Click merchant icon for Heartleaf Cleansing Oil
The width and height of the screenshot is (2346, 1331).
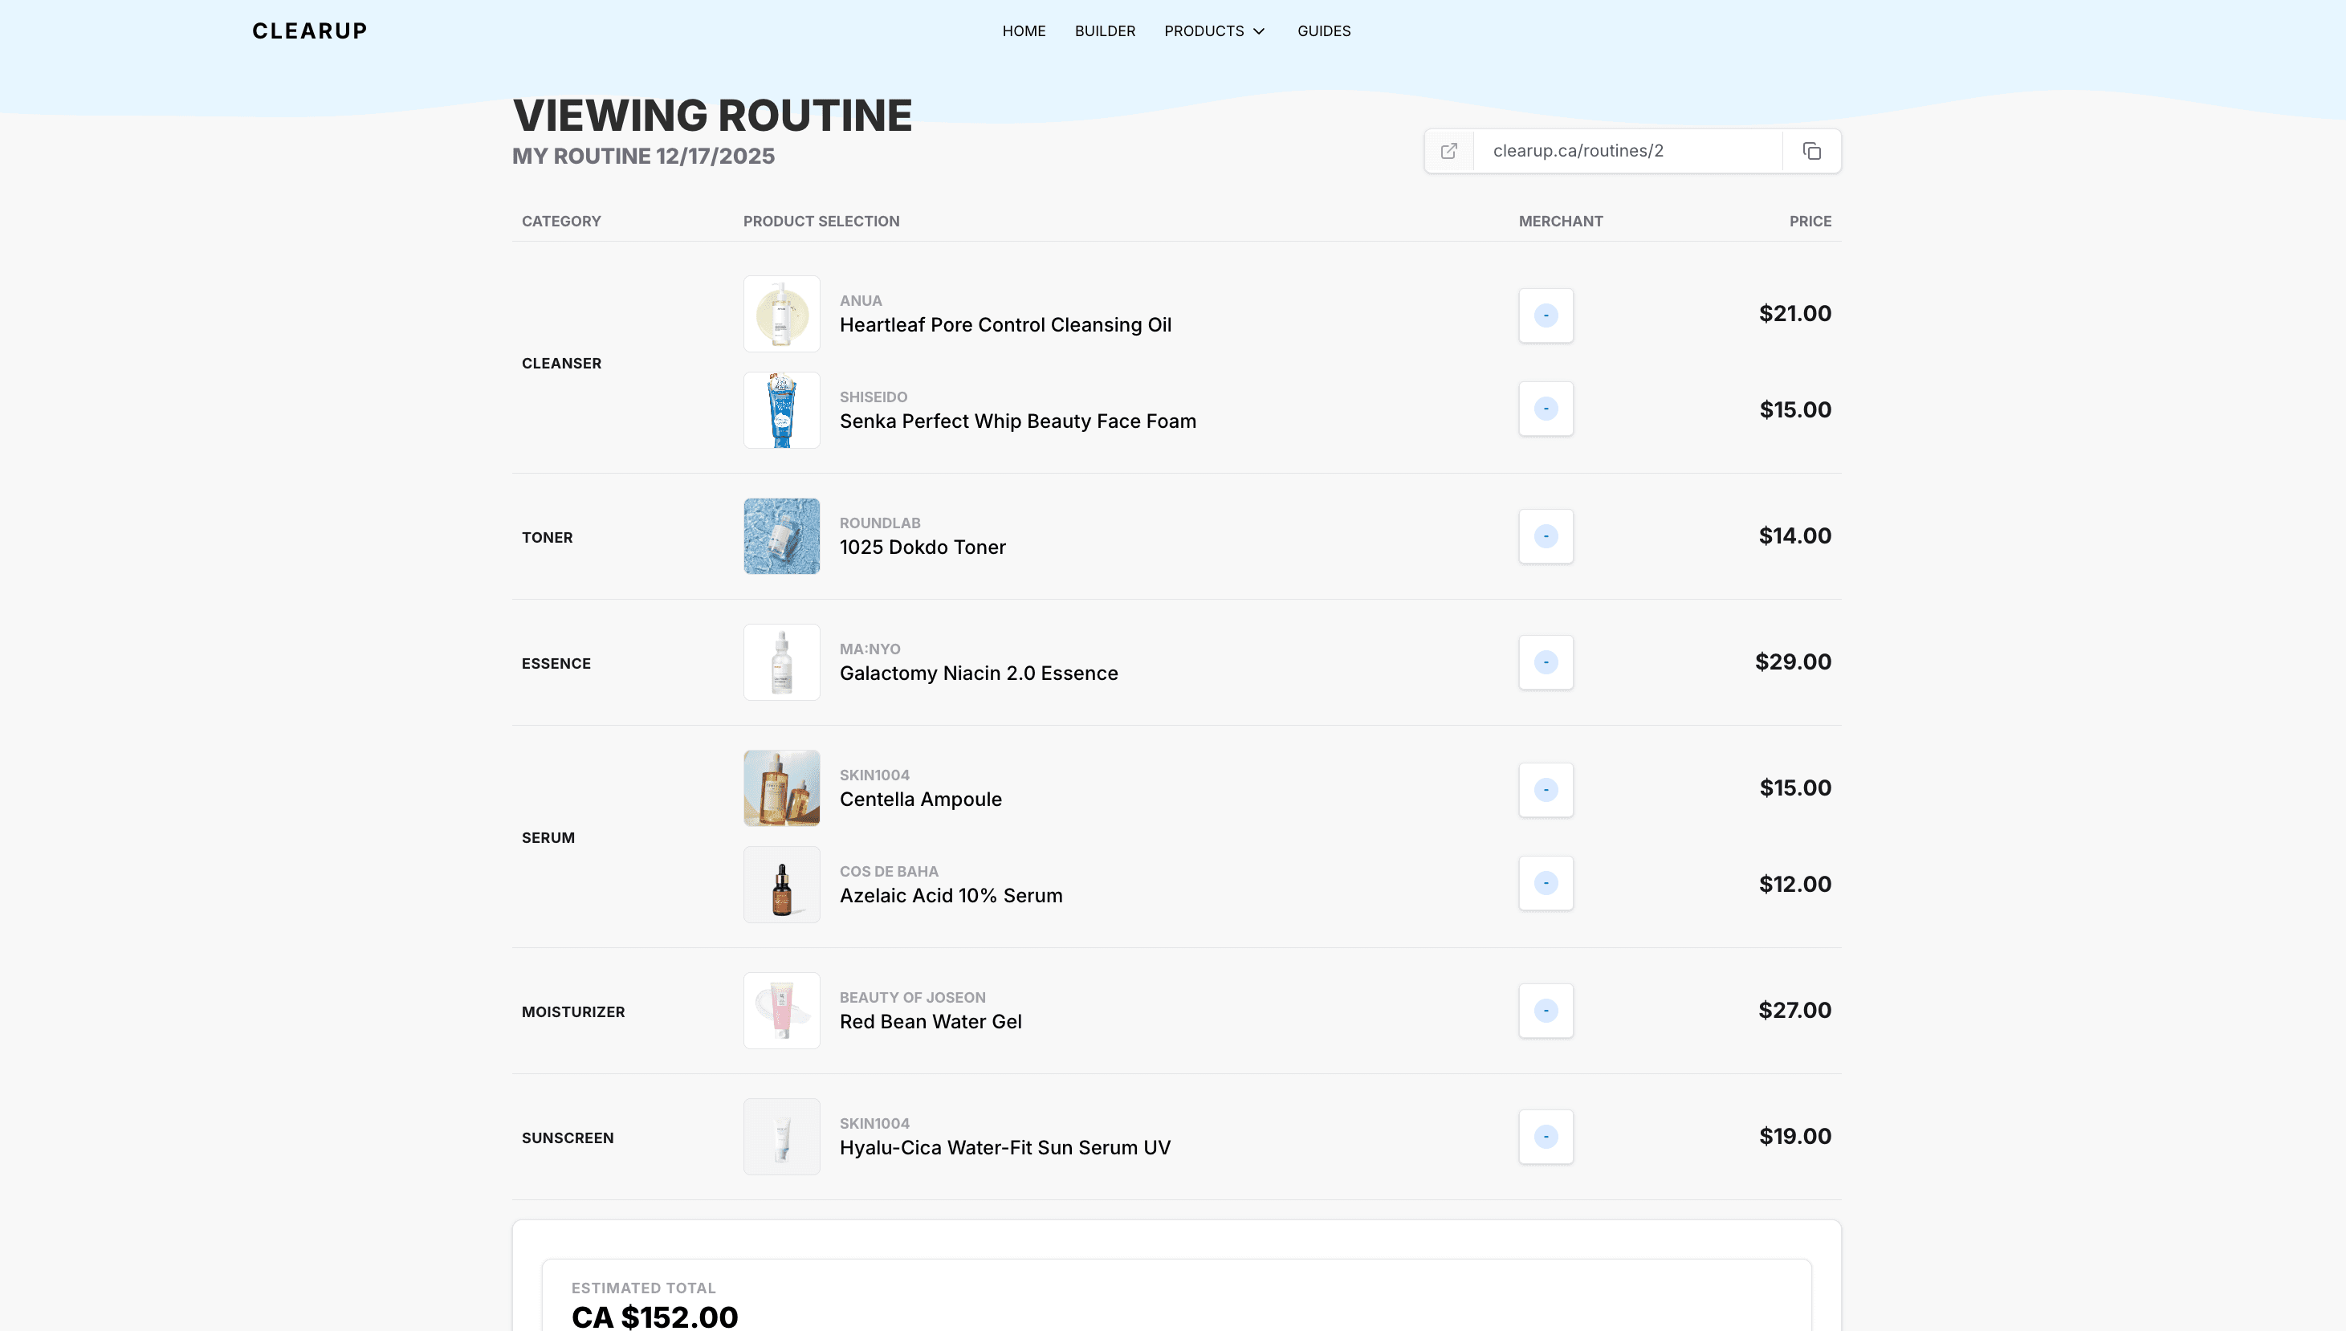[1545, 315]
